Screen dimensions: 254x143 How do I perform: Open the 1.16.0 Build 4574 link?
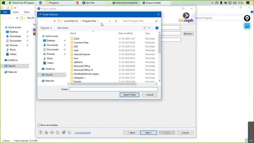point(82,133)
